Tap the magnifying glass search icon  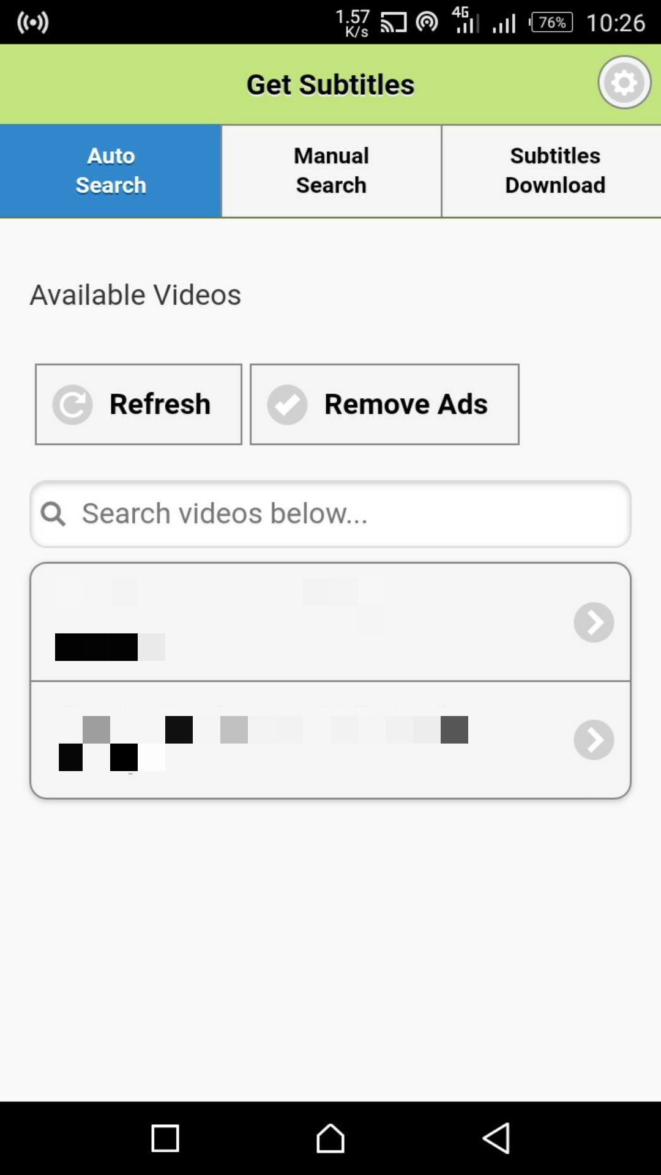click(53, 513)
